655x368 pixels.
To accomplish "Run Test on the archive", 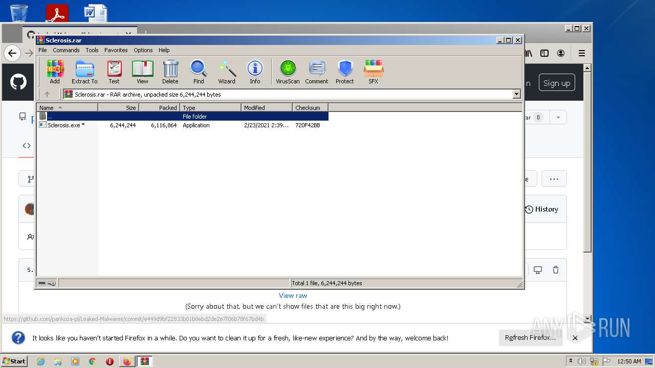I will pyautogui.click(x=114, y=72).
